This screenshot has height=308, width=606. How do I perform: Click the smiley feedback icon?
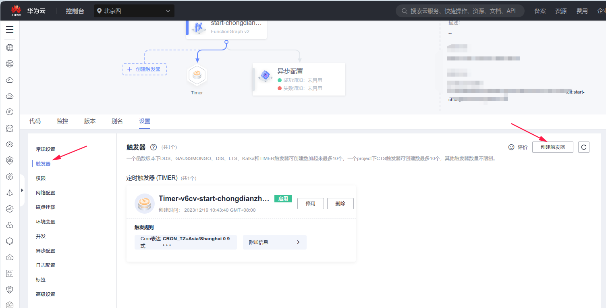511,147
